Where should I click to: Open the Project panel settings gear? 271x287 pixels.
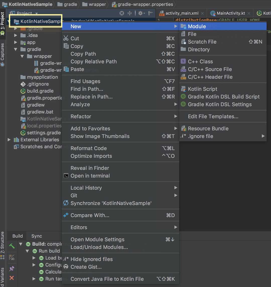[x=141, y=13]
